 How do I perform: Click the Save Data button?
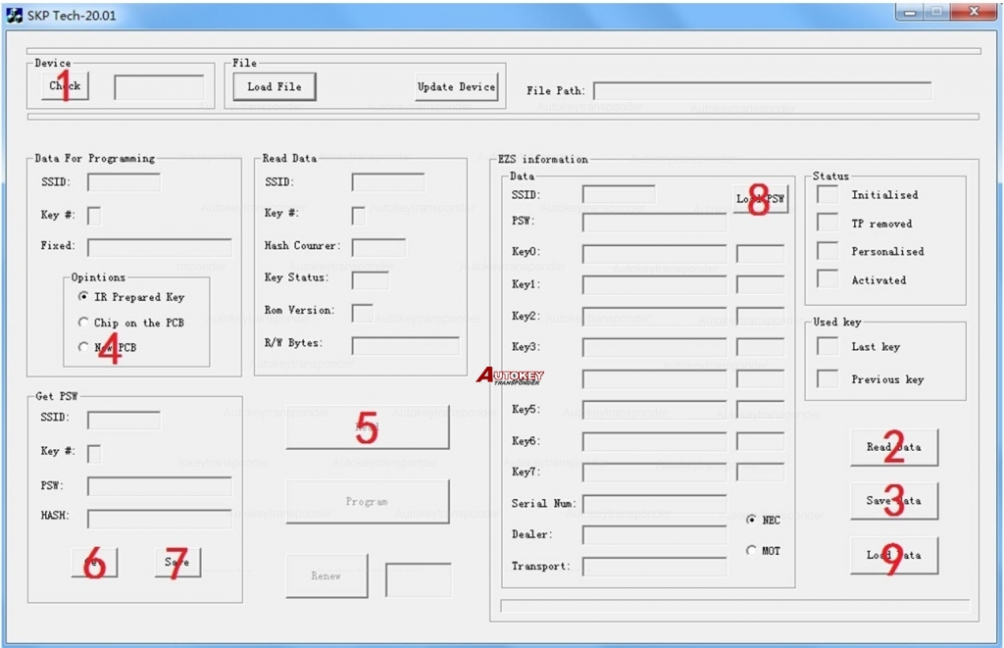coord(893,501)
